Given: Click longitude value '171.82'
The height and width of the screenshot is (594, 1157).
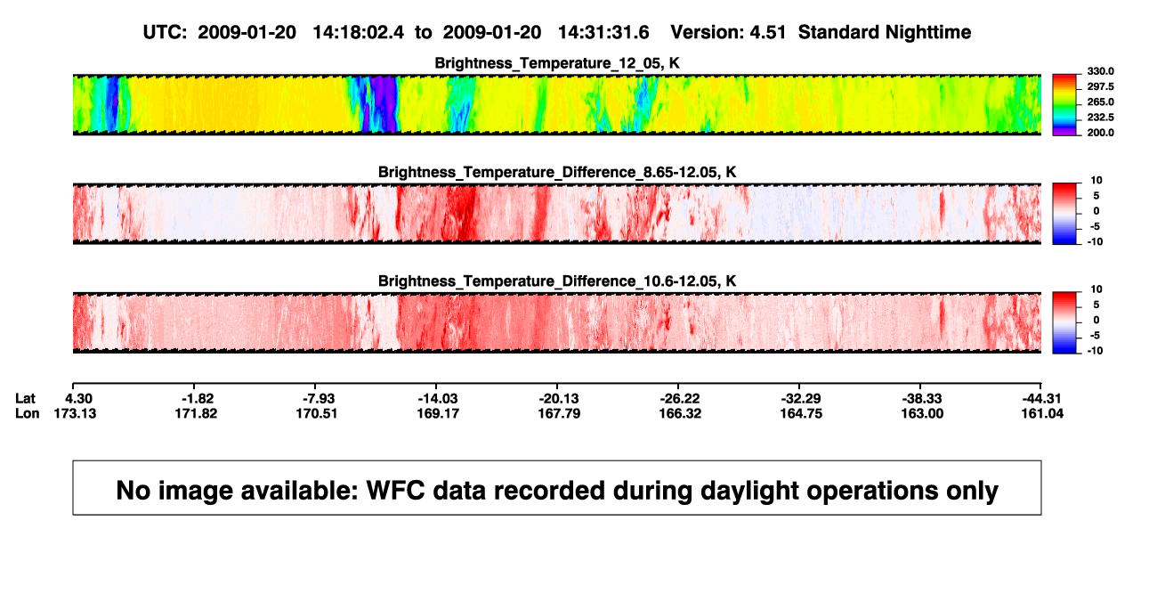Looking at the screenshot, I should (196, 413).
